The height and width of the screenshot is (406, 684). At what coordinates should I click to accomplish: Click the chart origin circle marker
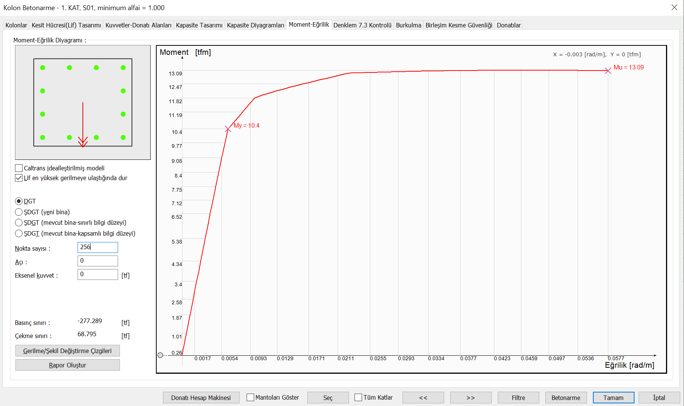click(160, 355)
